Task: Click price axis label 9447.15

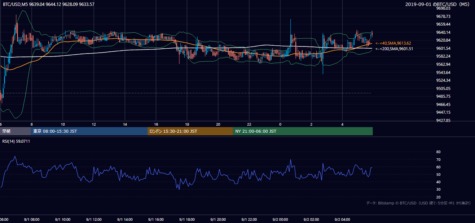Action: pyautogui.click(x=443, y=112)
